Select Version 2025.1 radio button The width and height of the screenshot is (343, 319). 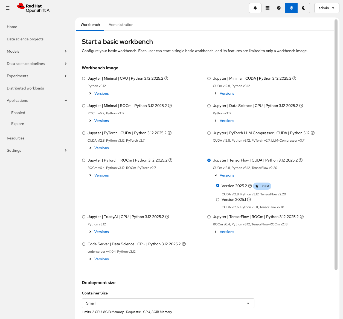click(x=218, y=199)
